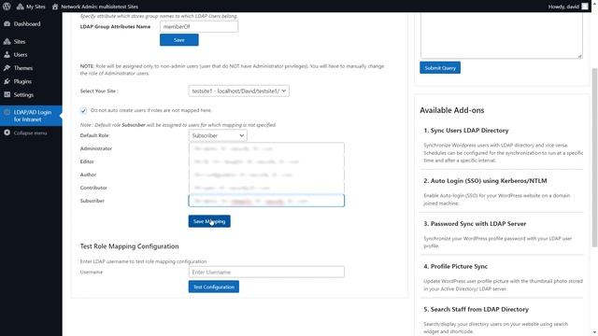Click 'Search Staff from LDAP Directory' heading
Screen dimensions: 598x336
[477, 309]
